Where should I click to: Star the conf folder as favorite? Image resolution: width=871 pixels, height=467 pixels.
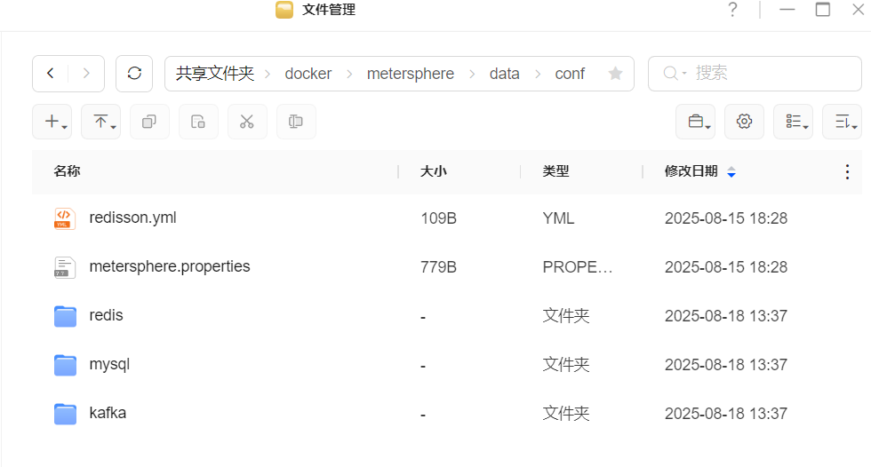[615, 74]
